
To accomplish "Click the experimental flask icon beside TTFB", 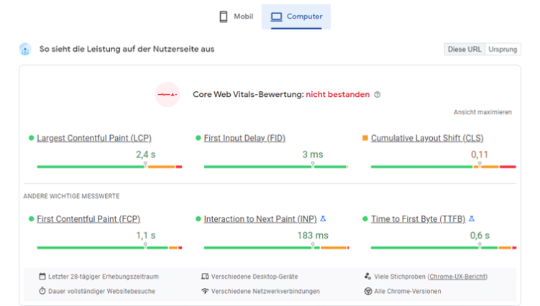I will point(472,218).
